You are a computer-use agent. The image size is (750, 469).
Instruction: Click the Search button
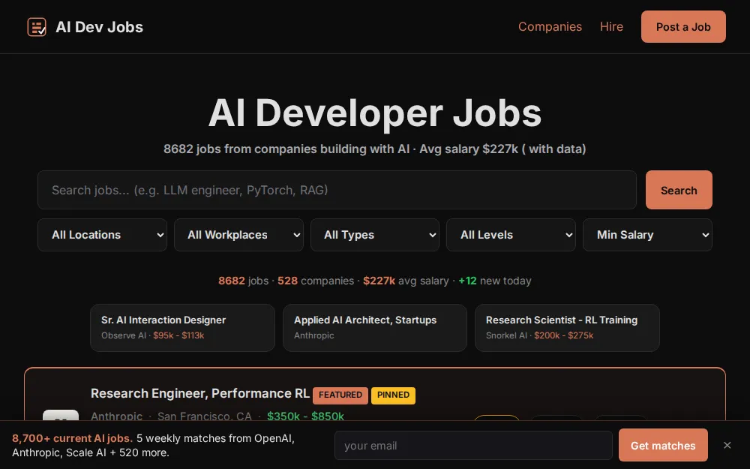pos(679,190)
